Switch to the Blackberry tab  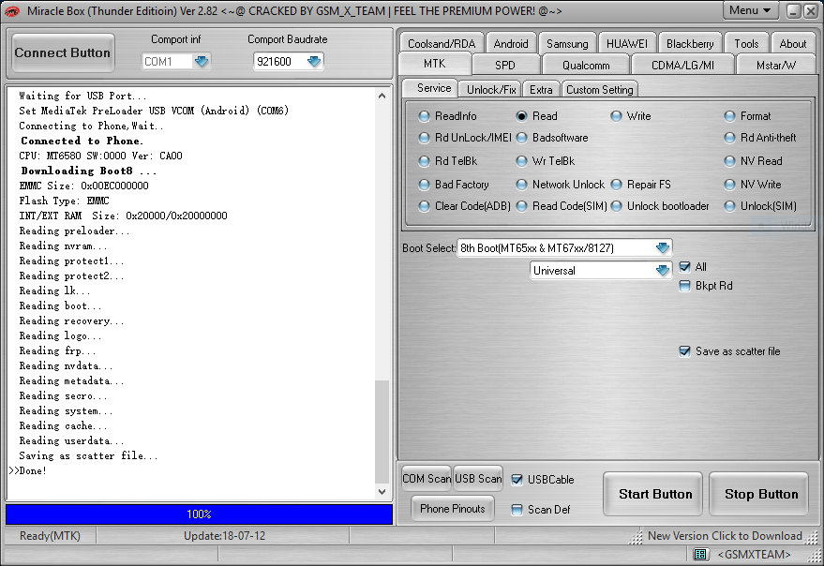(x=690, y=44)
